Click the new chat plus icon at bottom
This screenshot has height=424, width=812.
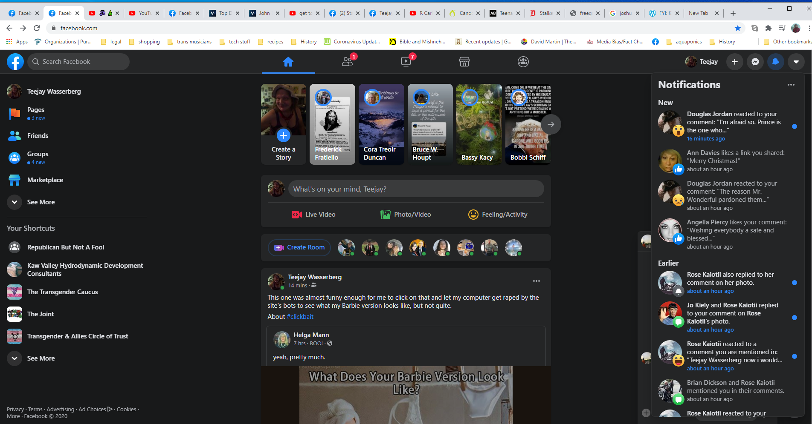point(646,413)
